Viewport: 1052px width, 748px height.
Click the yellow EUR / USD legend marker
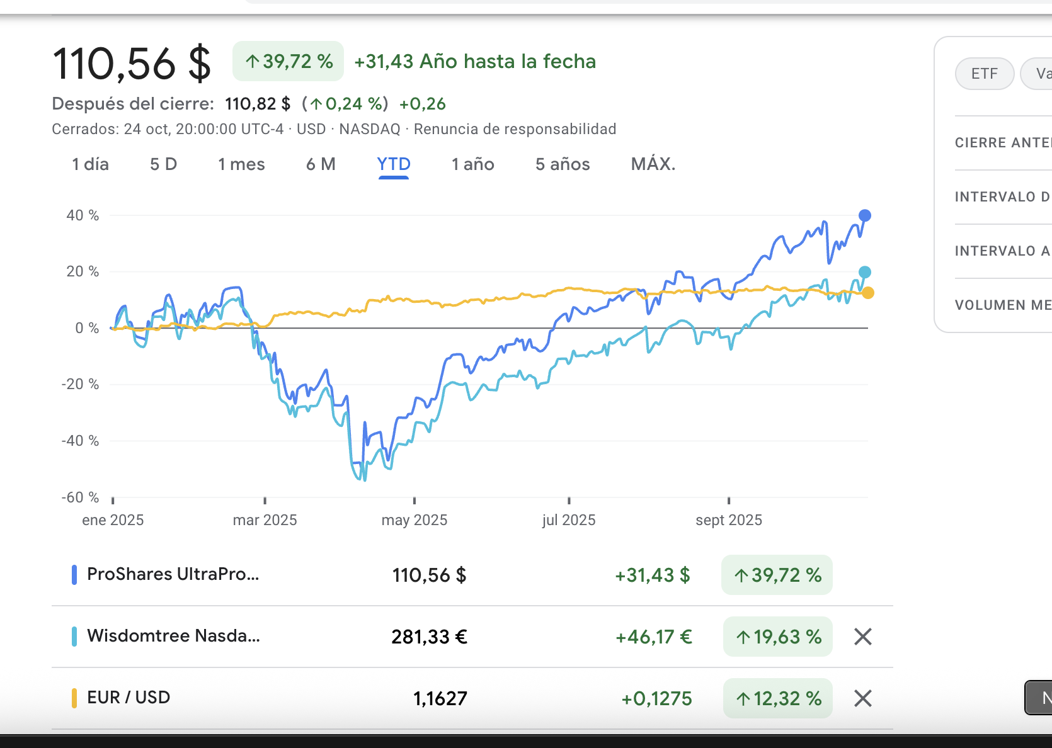click(74, 698)
